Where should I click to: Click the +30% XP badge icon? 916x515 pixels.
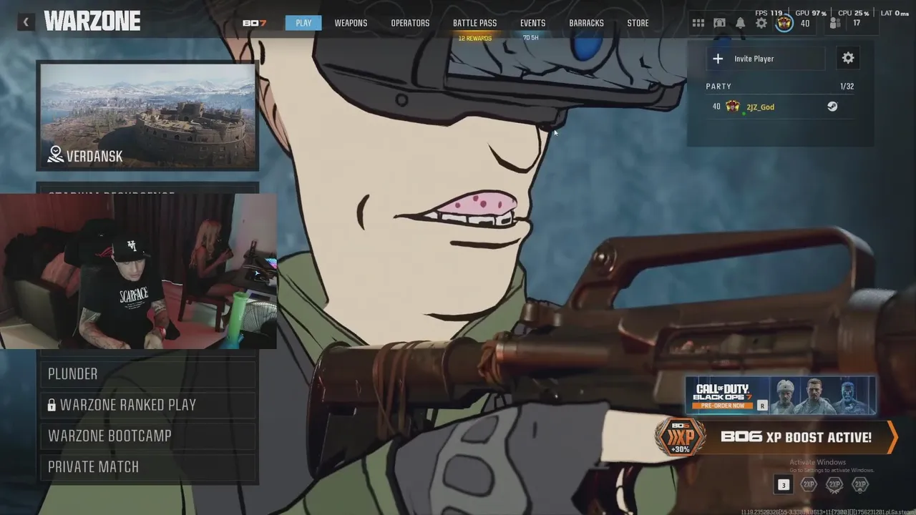click(x=680, y=437)
